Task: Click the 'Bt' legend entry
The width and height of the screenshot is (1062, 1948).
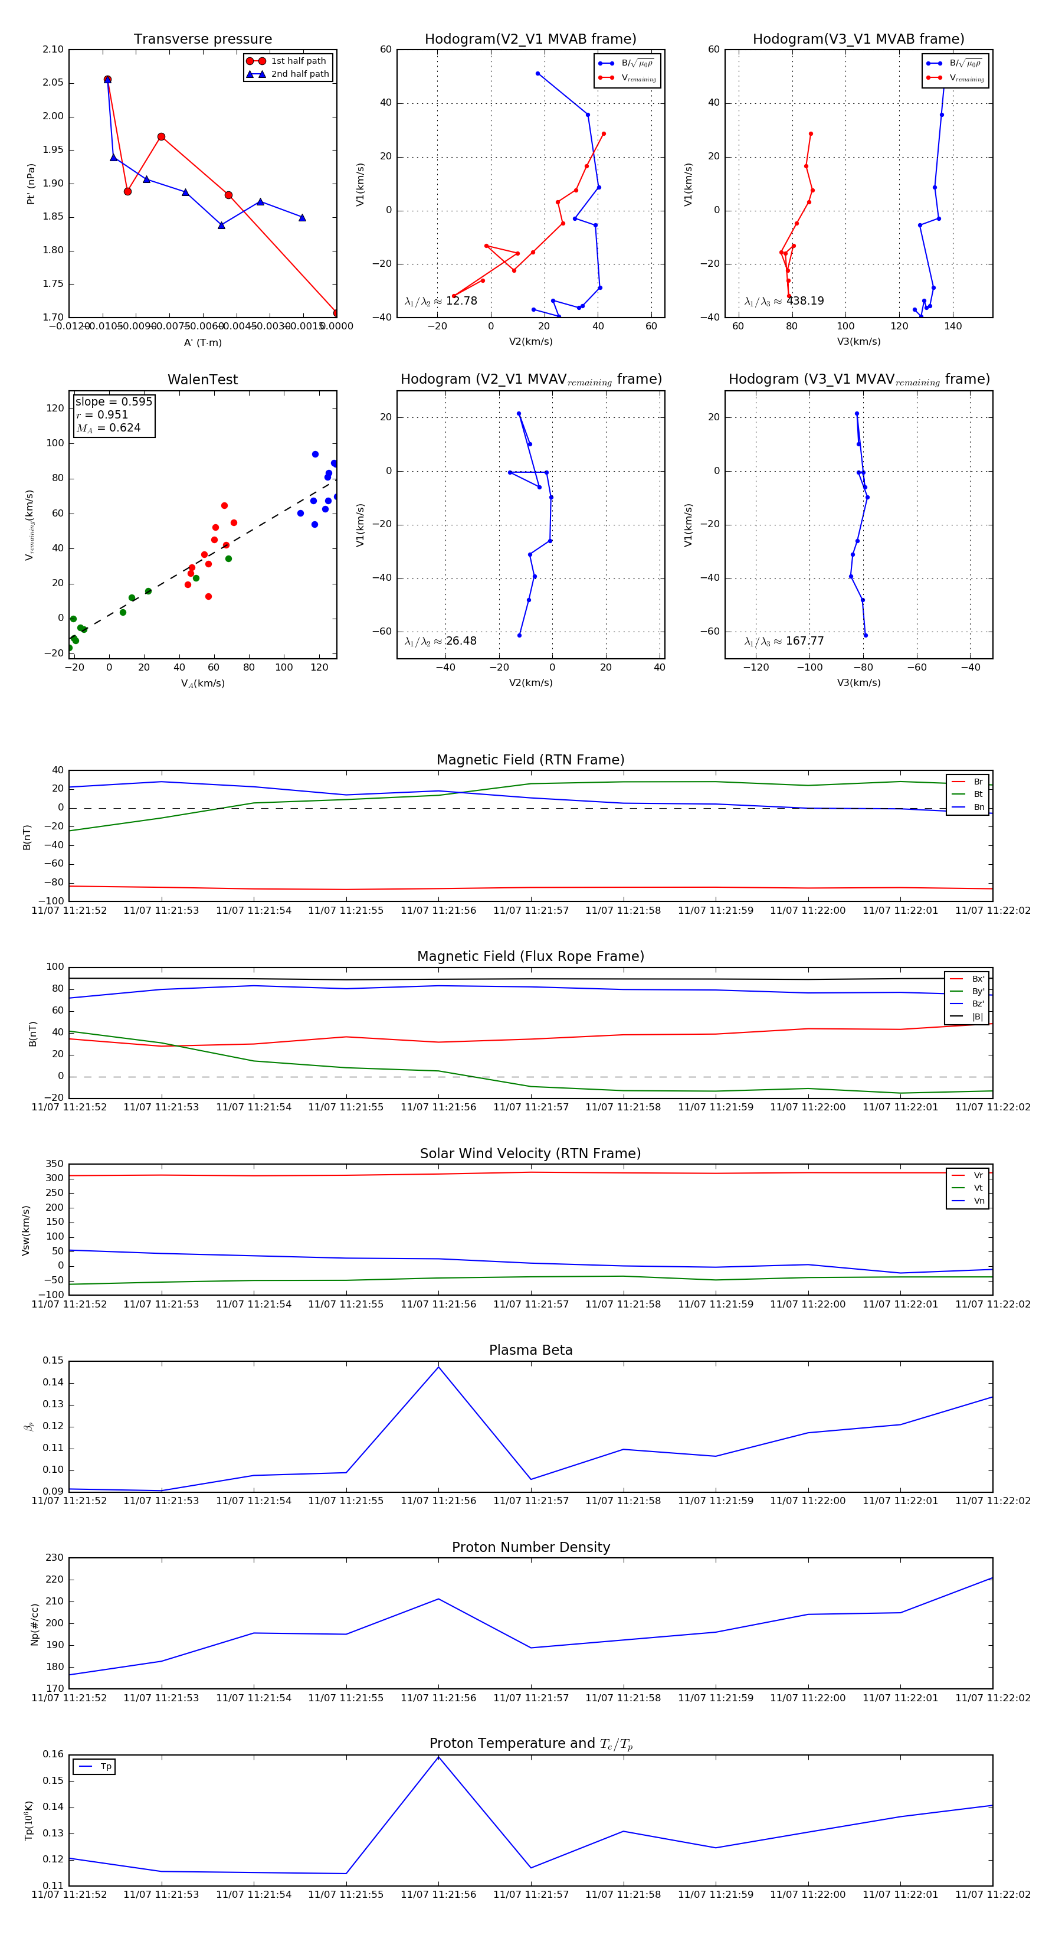Action: point(968,794)
